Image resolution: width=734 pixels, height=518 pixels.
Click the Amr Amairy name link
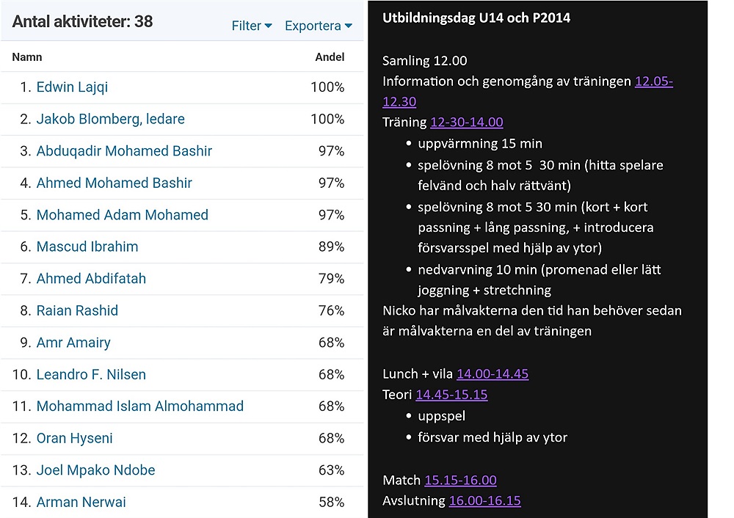(x=73, y=343)
